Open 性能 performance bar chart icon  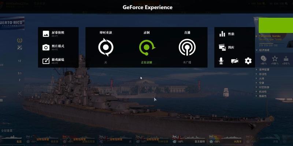click(x=222, y=34)
